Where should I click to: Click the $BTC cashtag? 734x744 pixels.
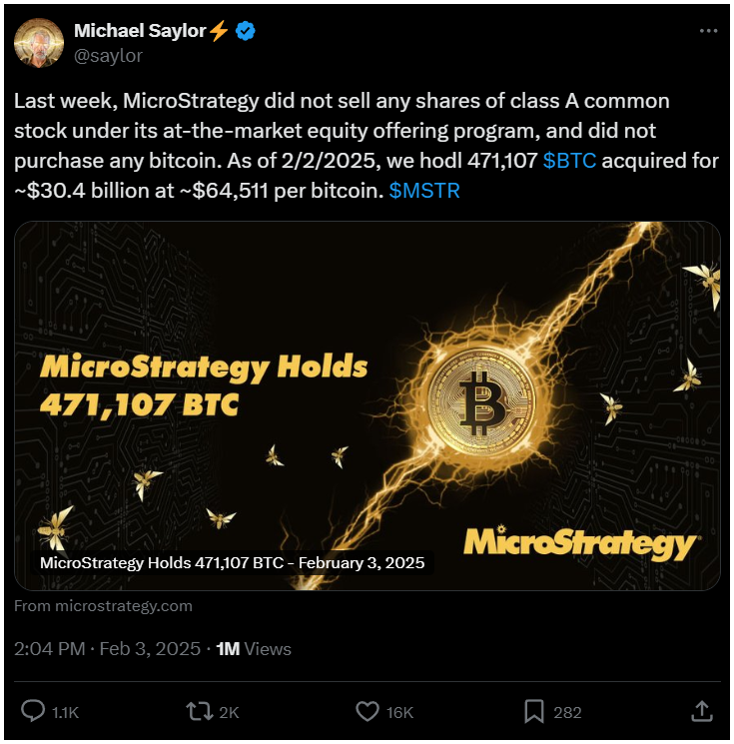pos(569,161)
